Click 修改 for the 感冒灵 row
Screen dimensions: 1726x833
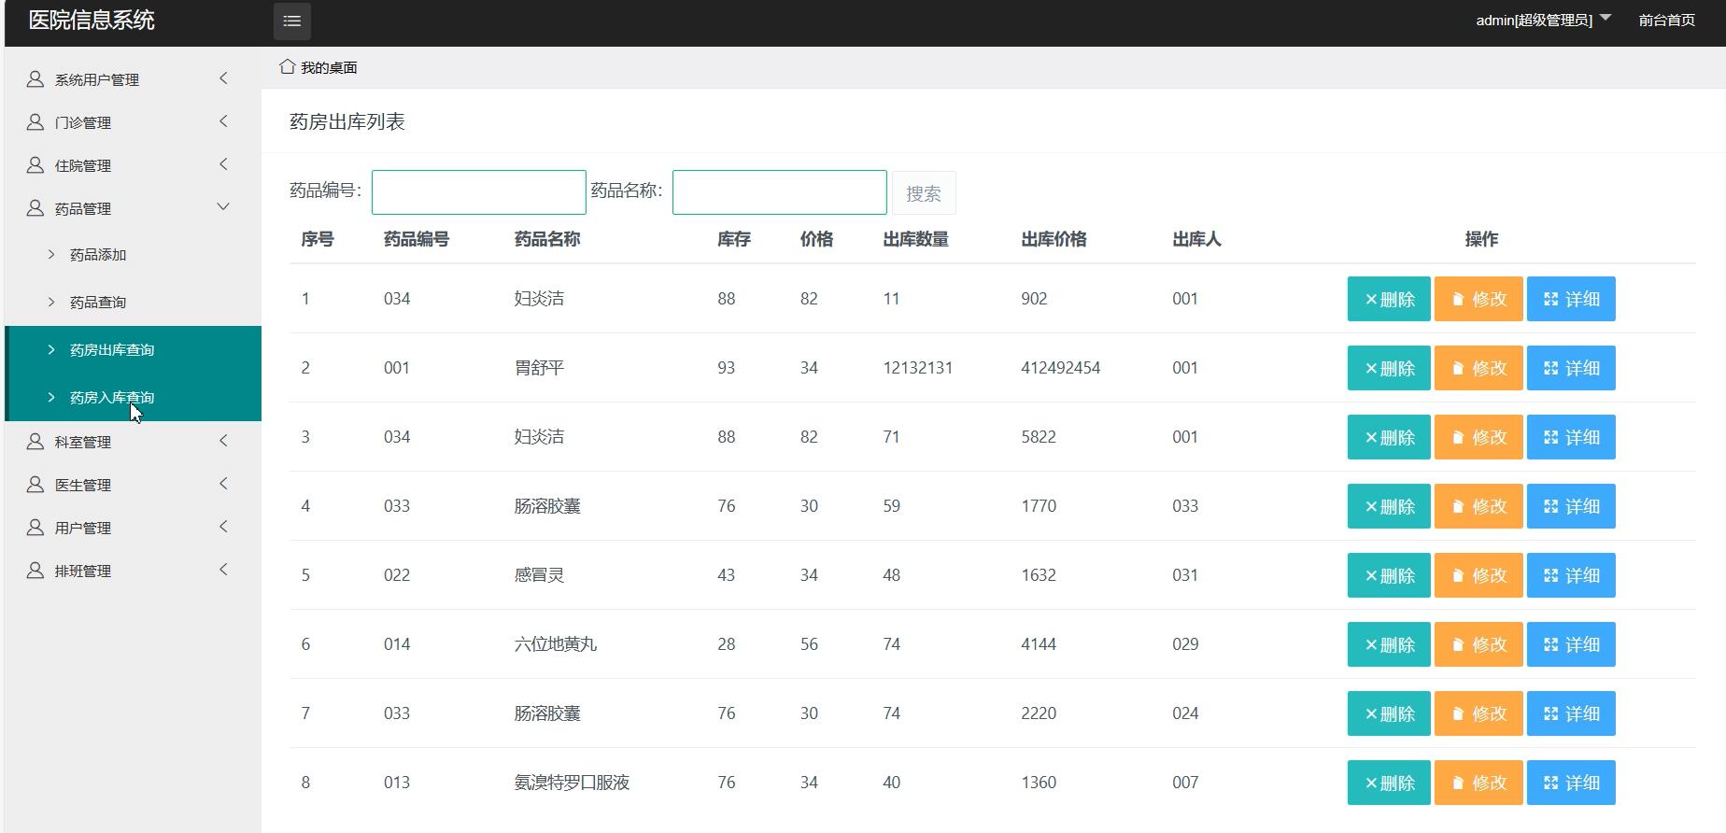pos(1478,575)
